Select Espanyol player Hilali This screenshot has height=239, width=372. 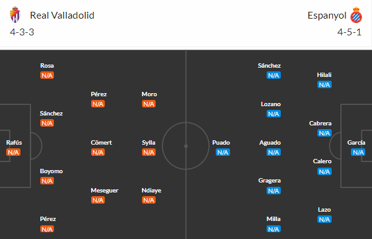324,75
